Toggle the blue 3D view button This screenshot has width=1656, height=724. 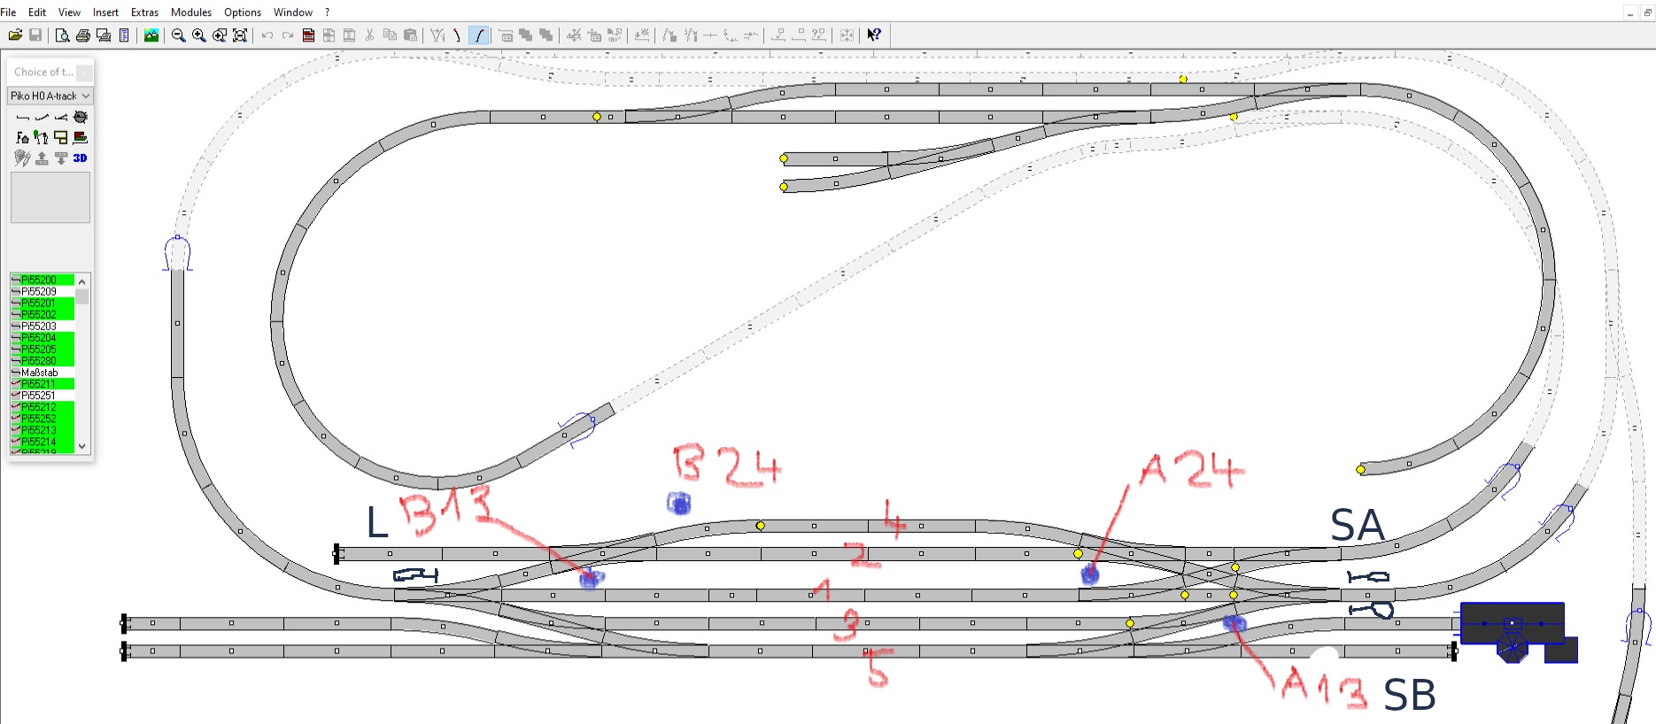click(80, 158)
